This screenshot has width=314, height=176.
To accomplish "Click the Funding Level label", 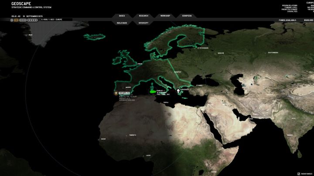I will [x=291, y=7].
